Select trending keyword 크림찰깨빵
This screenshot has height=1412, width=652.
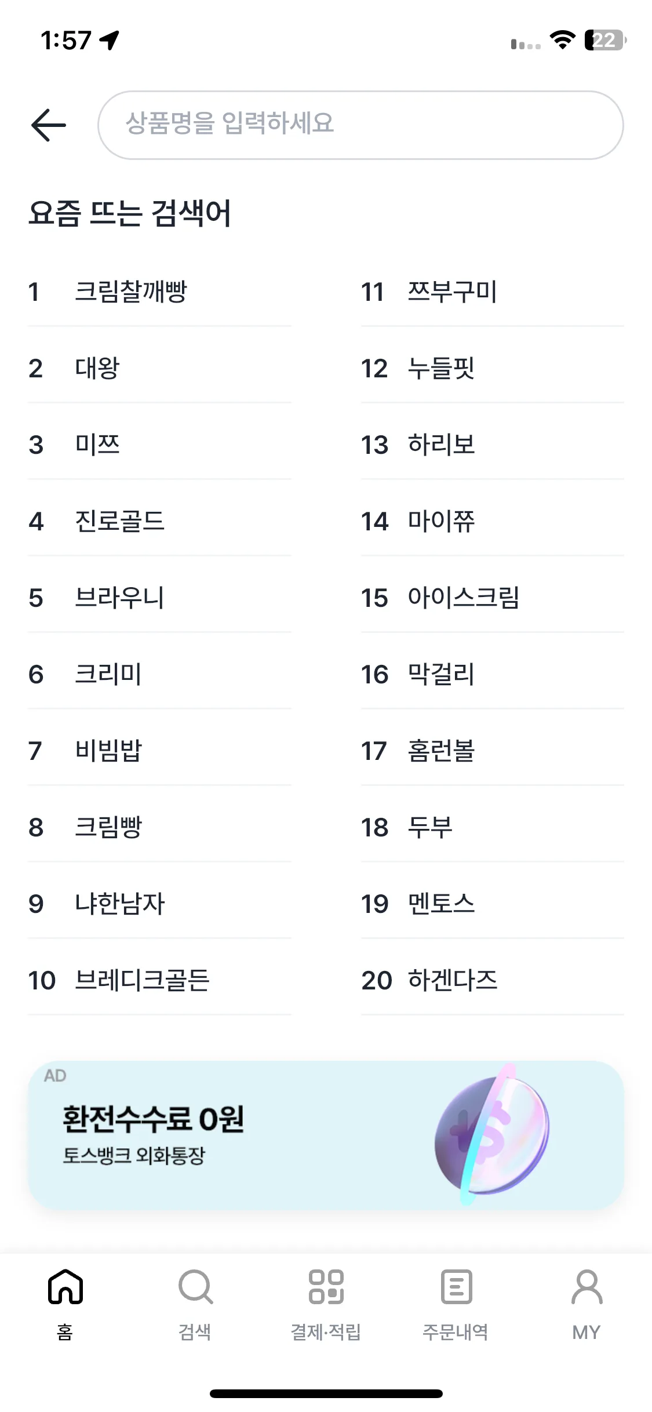tap(131, 292)
